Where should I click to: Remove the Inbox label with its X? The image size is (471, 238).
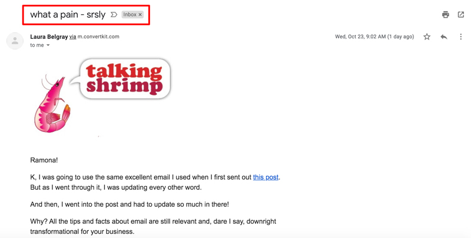pyautogui.click(x=140, y=15)
